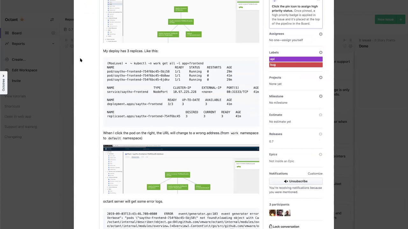Click the Done column title

coord(363,46)
